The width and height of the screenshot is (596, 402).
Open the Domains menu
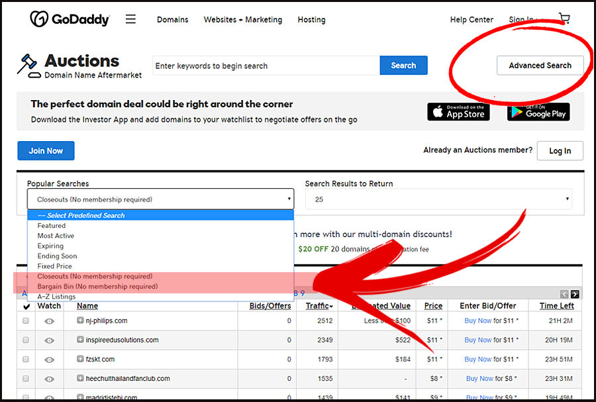pos(173,19)
